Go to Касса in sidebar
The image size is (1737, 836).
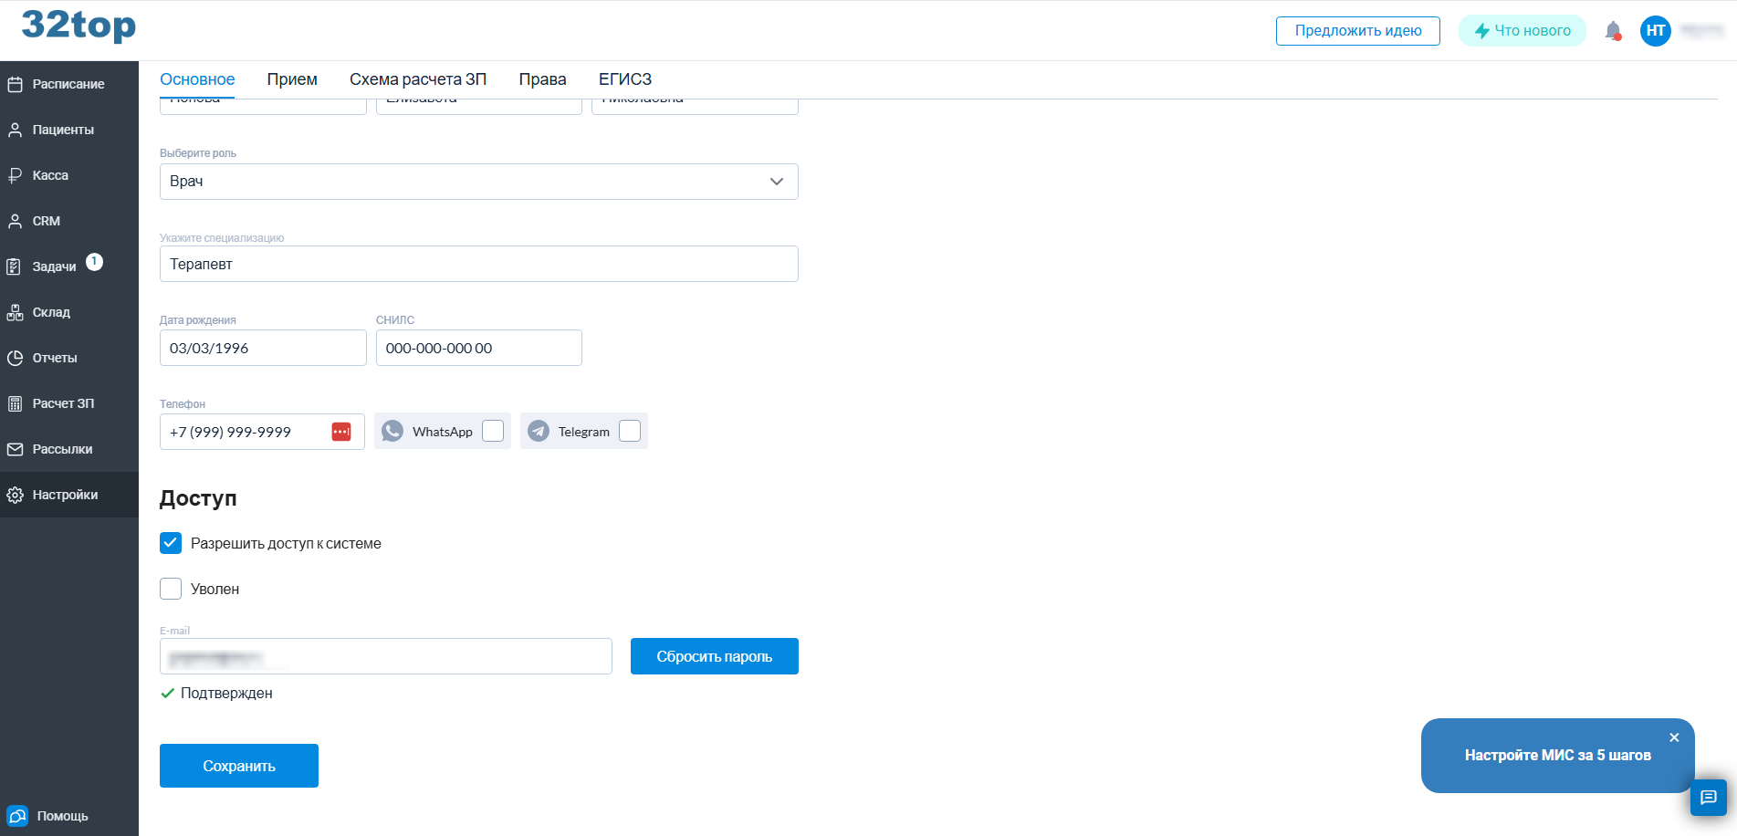[50, 175]
